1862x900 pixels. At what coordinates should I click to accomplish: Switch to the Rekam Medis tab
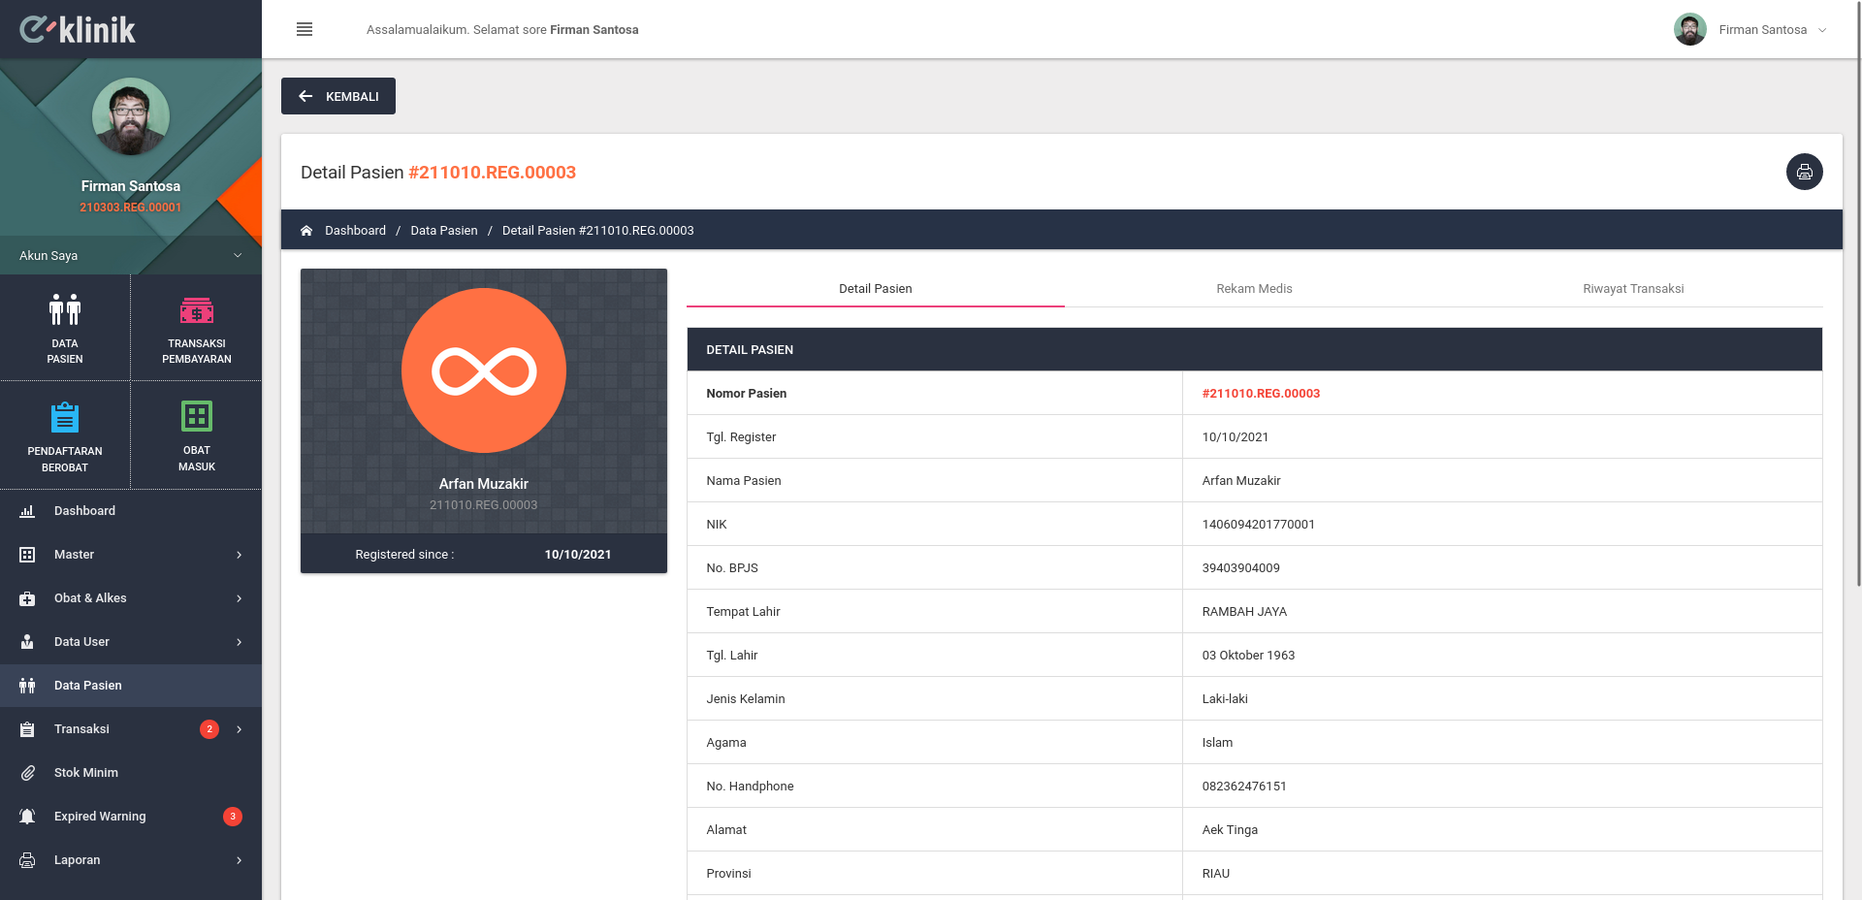coord(1254,288)
